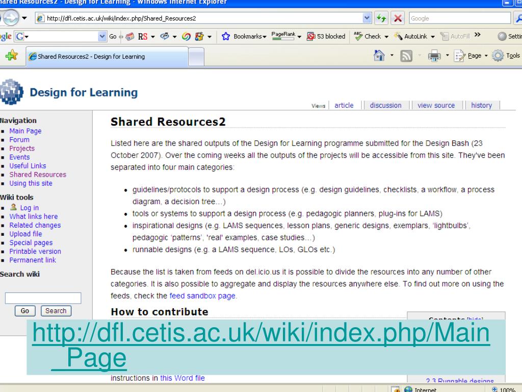Open the this Word file link
The image size is (522, 392).
coord(182,378)
